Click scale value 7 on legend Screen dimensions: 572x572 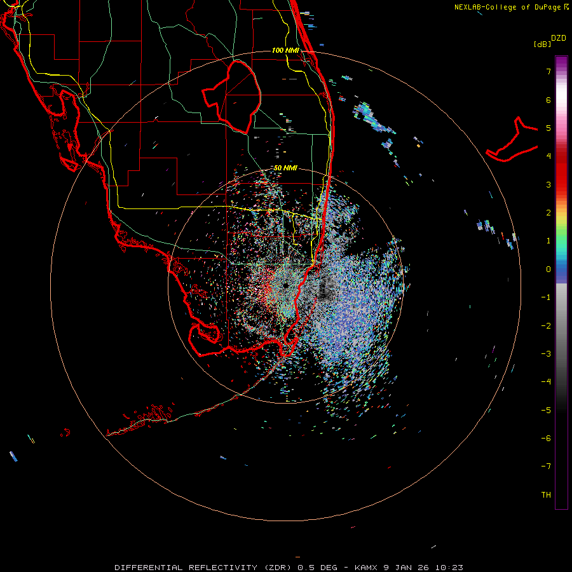point(548,71)
